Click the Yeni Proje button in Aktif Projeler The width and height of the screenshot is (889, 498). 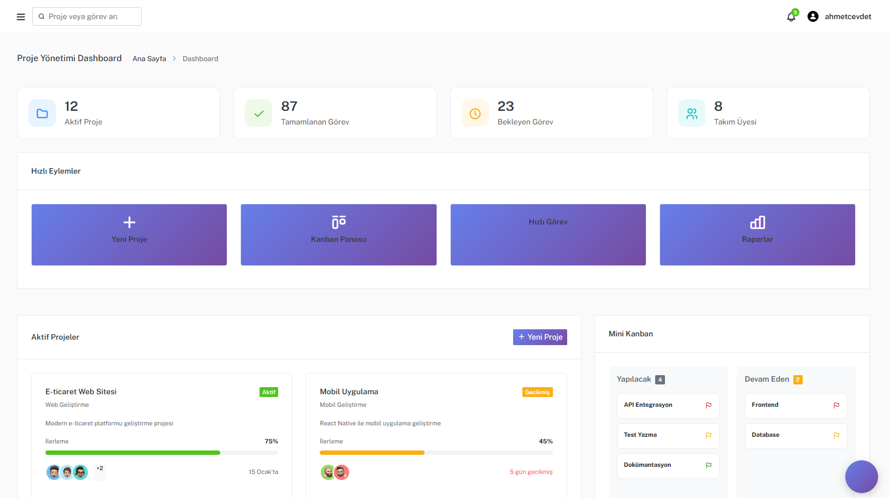539,337
